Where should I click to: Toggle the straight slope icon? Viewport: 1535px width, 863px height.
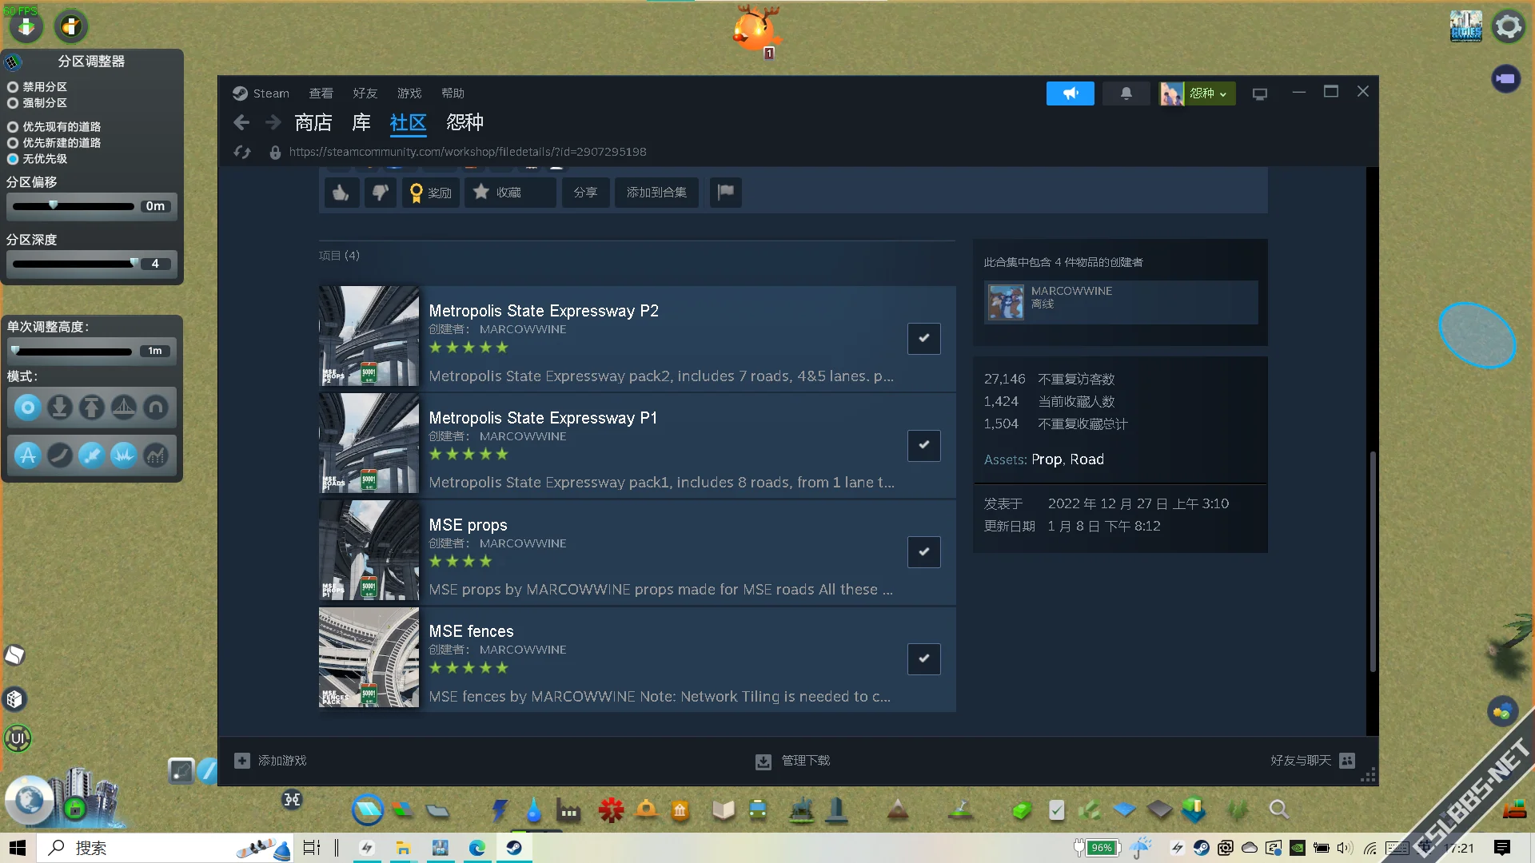point(60,455)
